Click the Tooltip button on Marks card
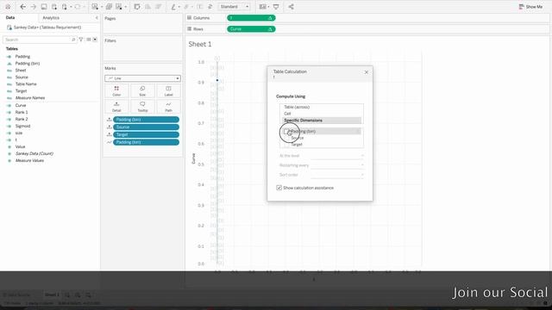 142,107
